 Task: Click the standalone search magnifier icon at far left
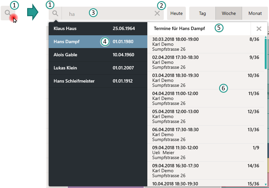[8, 13]
